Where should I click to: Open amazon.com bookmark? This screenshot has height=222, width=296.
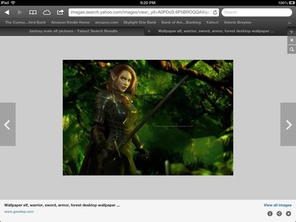point(107,22)
